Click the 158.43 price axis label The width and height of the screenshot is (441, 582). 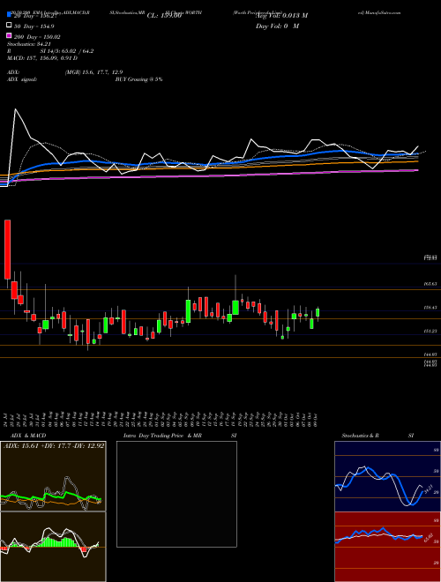tap(430, 308)
